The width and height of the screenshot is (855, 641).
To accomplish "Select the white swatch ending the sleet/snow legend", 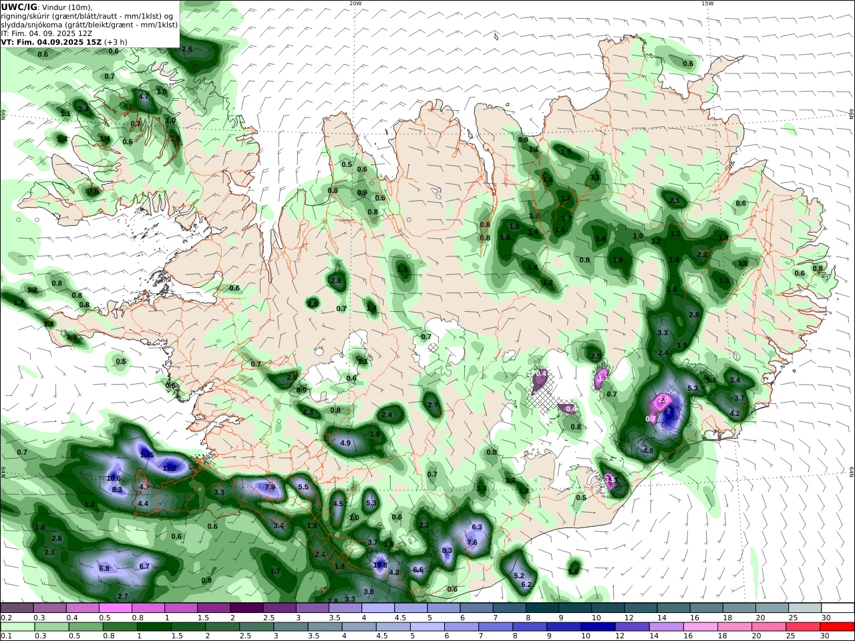I will [x=838, y=608].
